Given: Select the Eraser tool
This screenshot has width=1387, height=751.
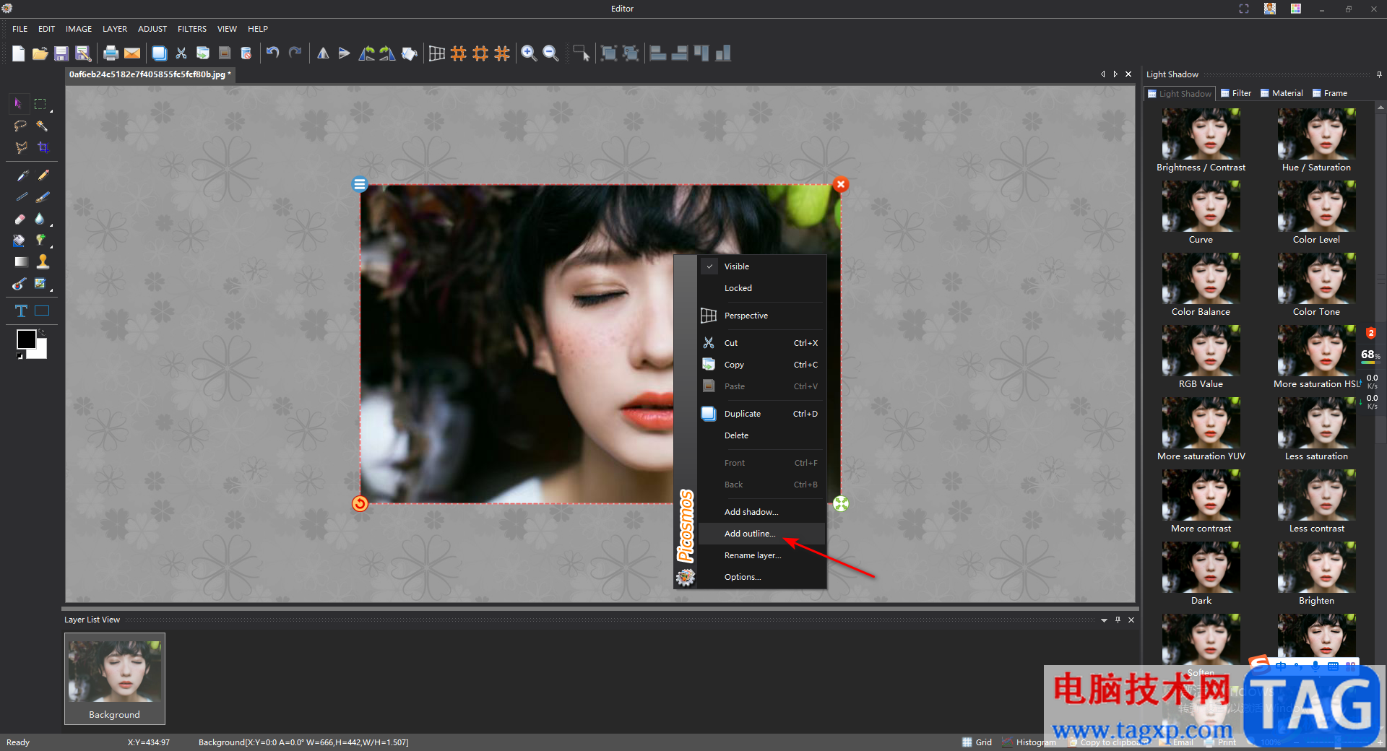Looking at the screenshot, I should 20,219.
